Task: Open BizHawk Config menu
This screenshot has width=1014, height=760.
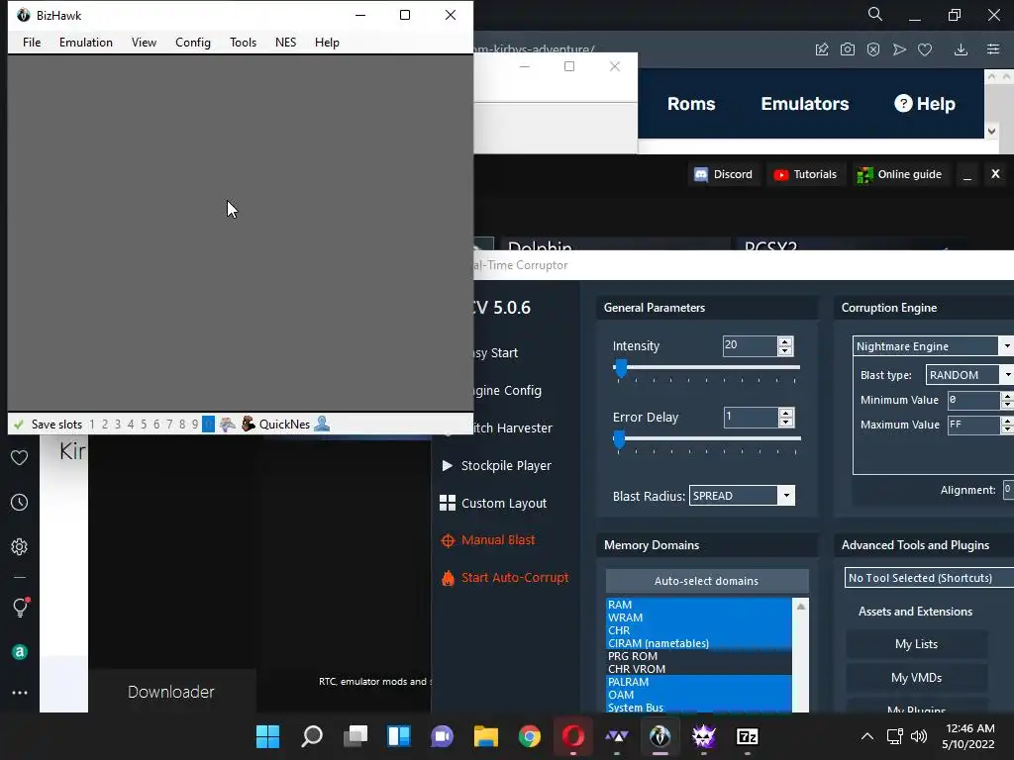Action: [x=193, y=42]
